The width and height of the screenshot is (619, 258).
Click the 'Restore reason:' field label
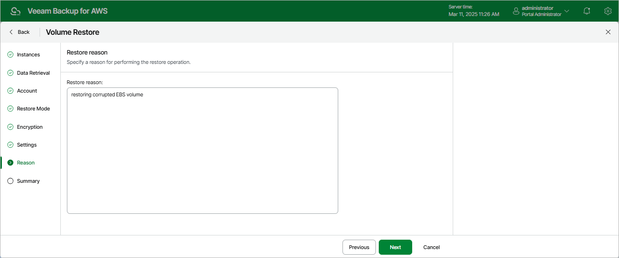pyautogui.click(x=85, y=82)
